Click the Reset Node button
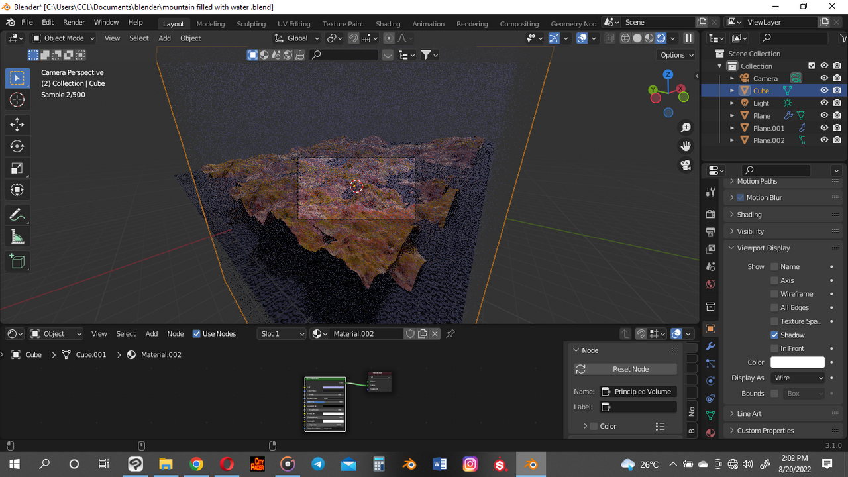The height and width of the screenshot is (477, 848). [625, 369]
